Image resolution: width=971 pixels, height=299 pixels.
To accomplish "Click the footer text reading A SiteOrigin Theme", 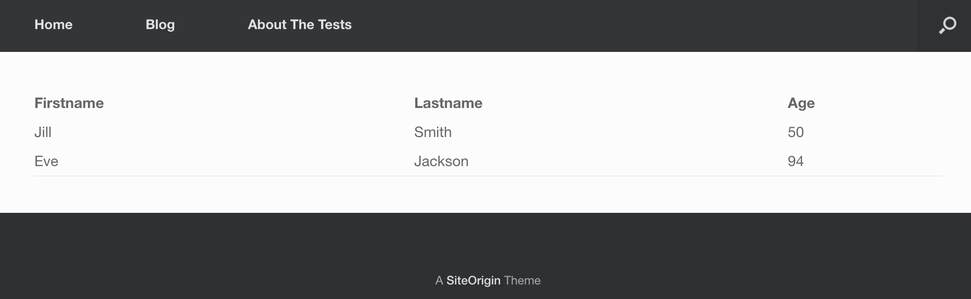I will click(x=488, y=280).
